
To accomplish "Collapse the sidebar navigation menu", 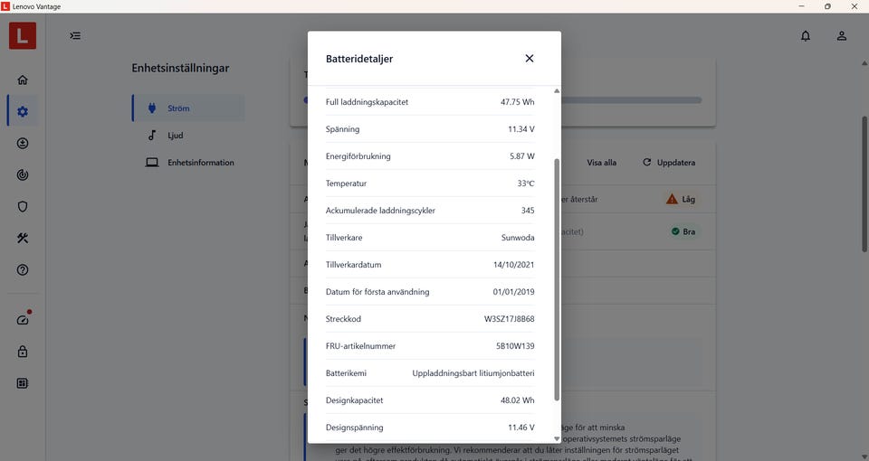I will click(75, 36).
